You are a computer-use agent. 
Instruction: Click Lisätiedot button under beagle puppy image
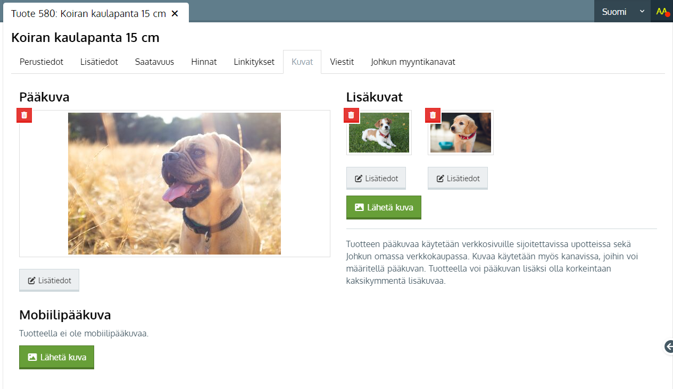coord(376,179)
